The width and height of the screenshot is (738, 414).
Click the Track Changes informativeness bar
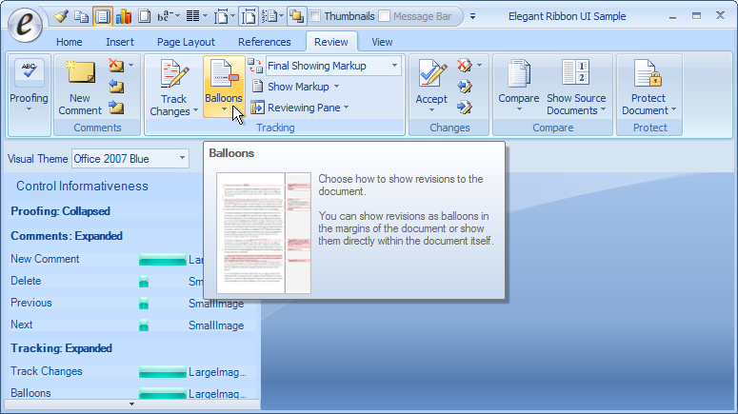click(x=163, y=372)
